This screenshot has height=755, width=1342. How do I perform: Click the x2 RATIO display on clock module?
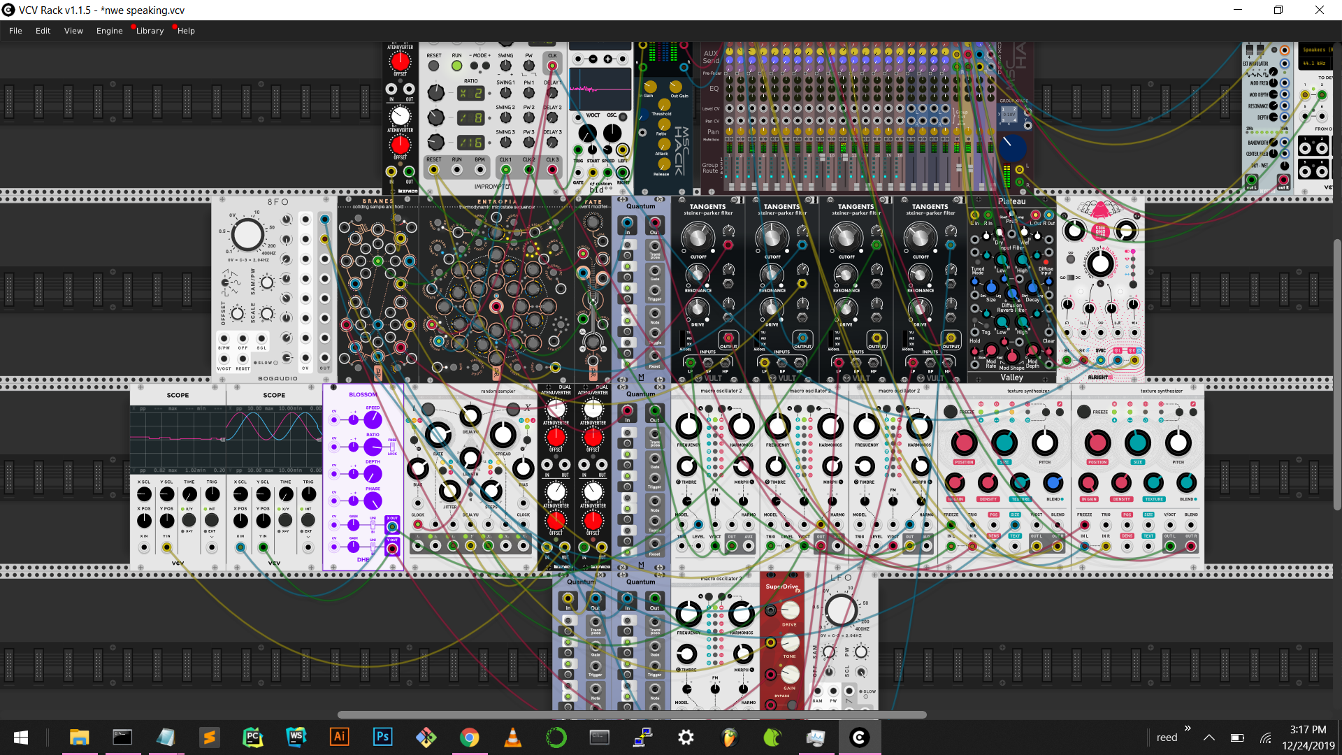pos(471,93)
